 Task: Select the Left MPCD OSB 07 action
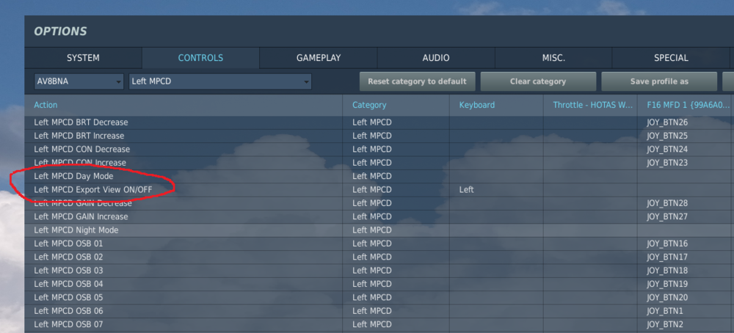(183, 325)
